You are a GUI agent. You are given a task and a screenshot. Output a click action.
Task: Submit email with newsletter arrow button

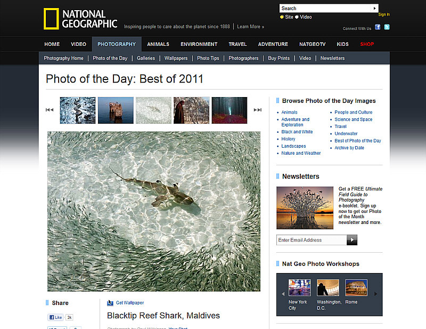[352, 240]
